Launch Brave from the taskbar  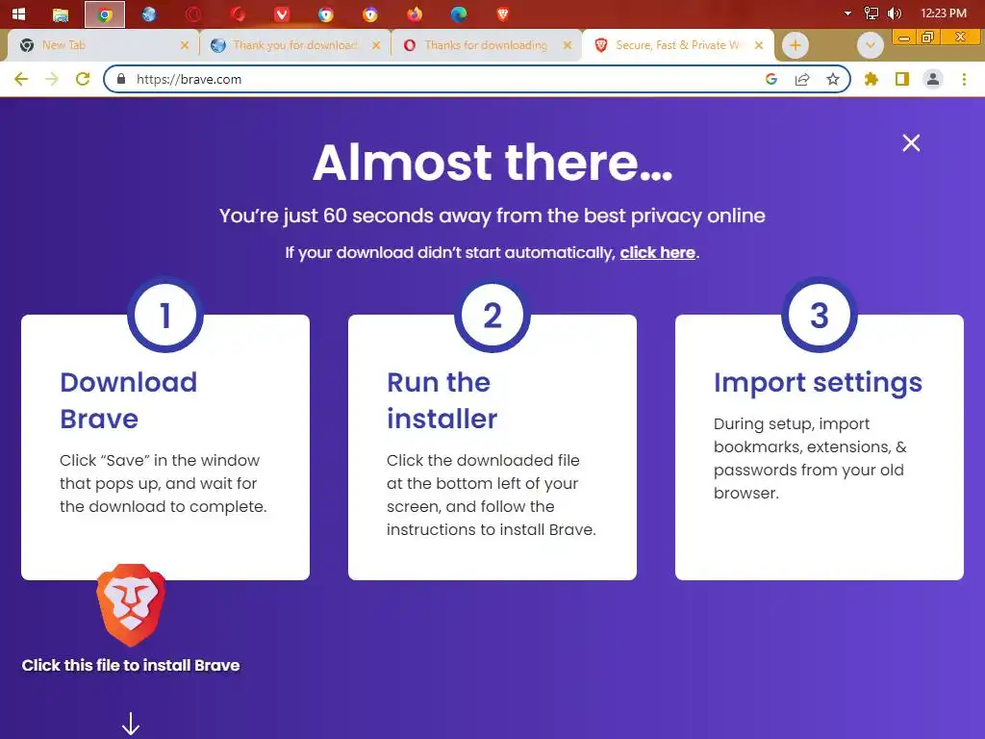[502, 13]
